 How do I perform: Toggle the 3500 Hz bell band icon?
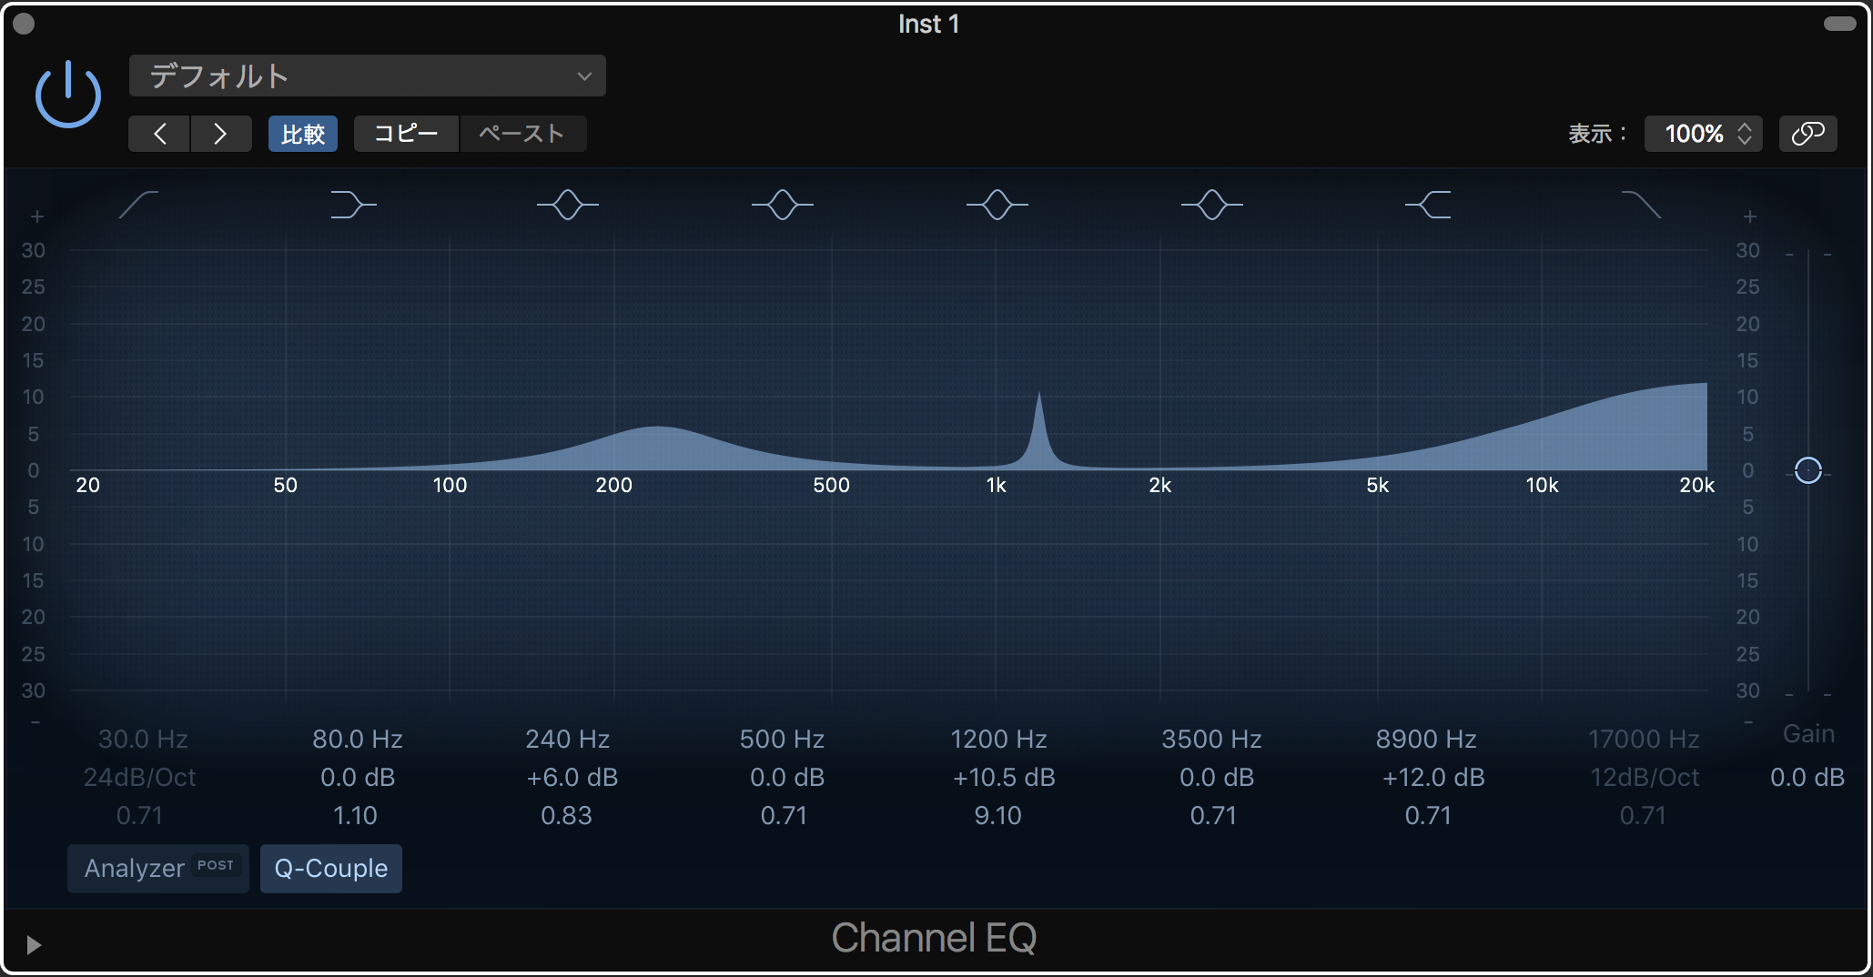click(1212, 205)
